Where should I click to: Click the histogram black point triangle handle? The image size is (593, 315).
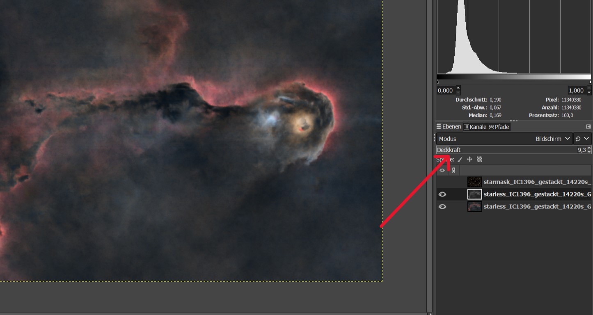438,82
